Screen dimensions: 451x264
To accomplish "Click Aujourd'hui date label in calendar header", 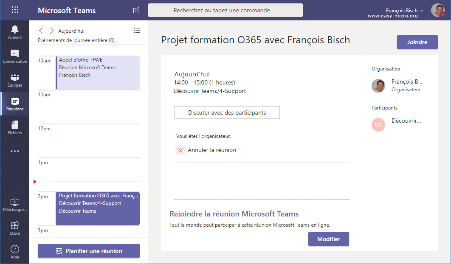I will click(x=71, y=31).
